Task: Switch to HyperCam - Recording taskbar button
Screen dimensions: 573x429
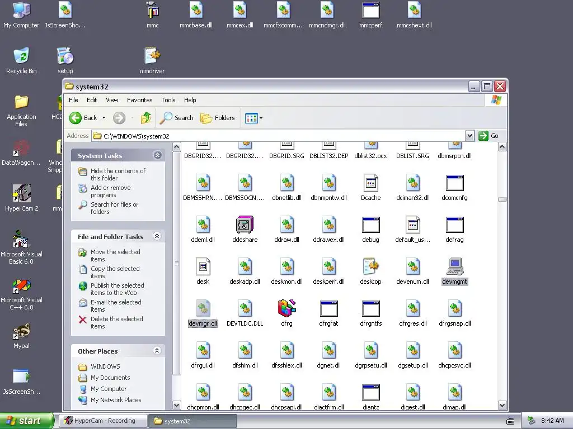Action: point(102,421)
